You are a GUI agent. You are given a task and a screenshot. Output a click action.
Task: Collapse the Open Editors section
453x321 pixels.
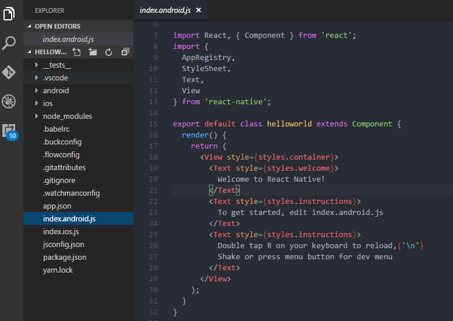point(57,26)
